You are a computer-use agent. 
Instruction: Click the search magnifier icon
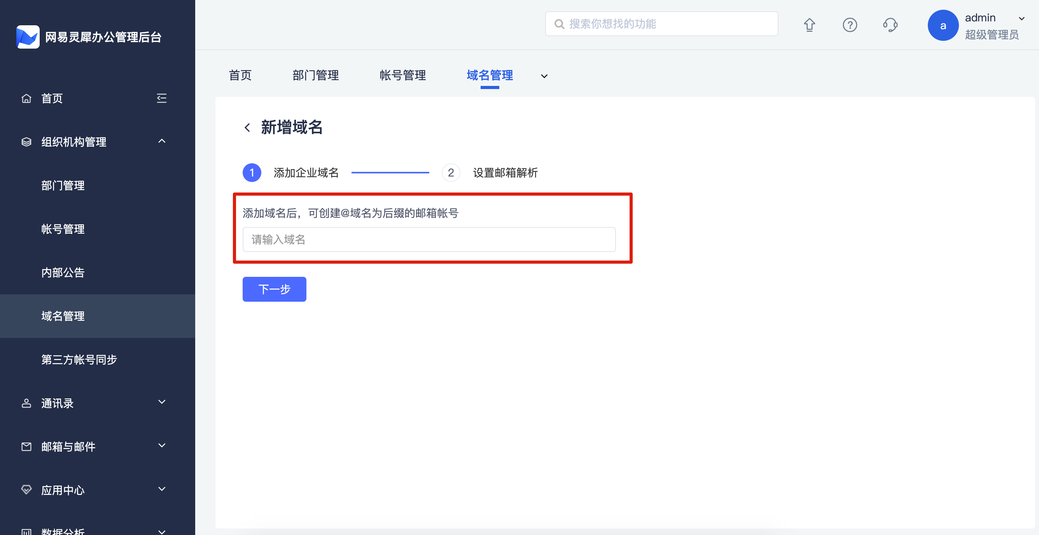[x=559, y=24]
